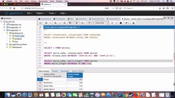Open the Bookmarks menu in macOS menu bar
Image resolution: width=175 pixels, height=98 pixels.
tap(43, 1)
